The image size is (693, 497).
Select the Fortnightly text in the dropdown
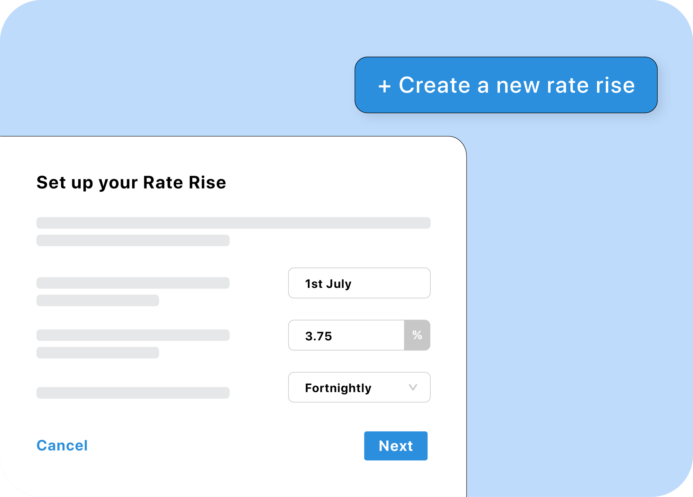[338, 388]
